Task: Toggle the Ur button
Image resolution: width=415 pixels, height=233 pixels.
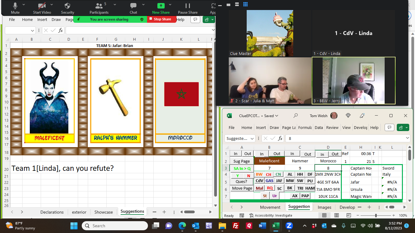Action: tap(275, 196)
